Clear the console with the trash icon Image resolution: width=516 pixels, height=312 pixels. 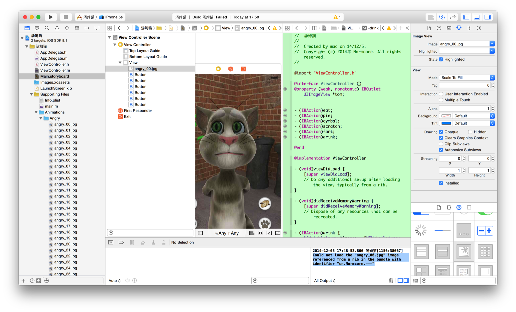pos(391,280)
